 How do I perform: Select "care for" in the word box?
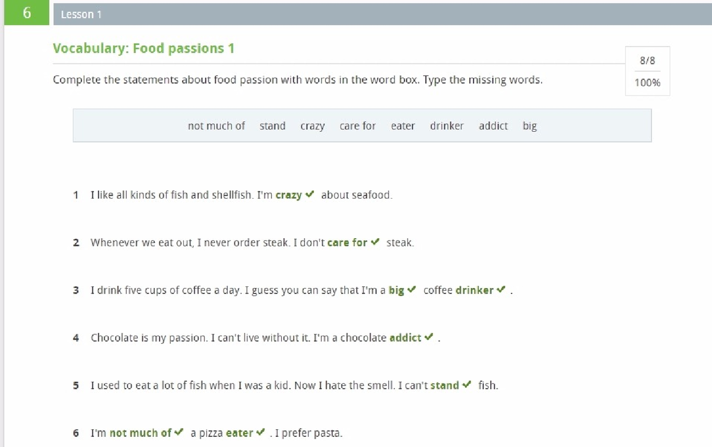click(357, 126)
